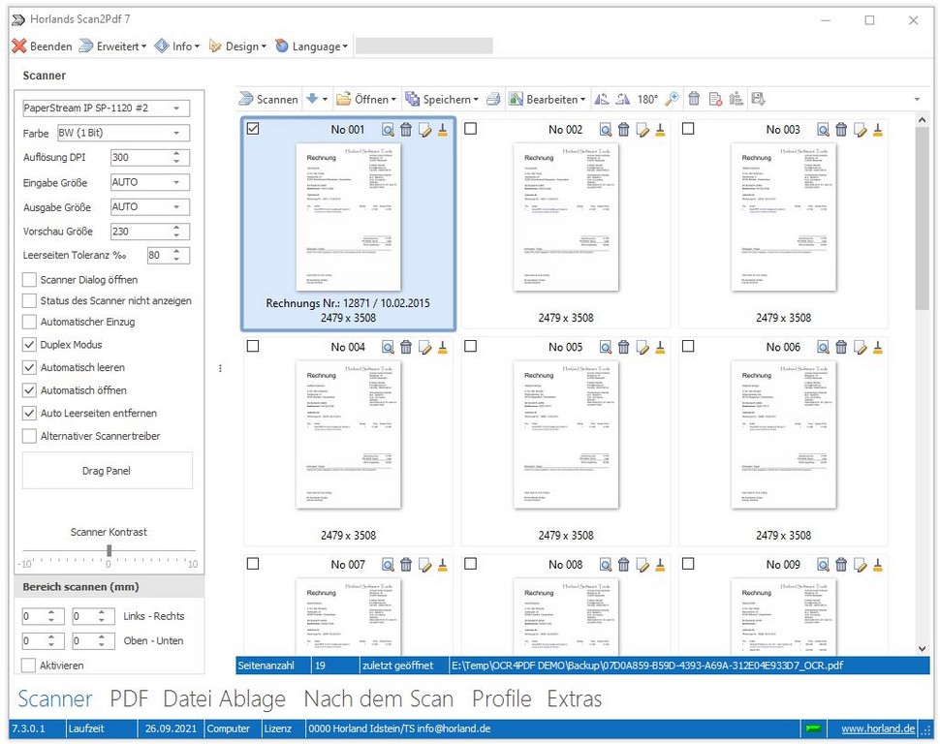The width and height of the screenshot is (940, 744).
Task: Enable the Duplex Modus checkbox
Action: coord(28,344)
